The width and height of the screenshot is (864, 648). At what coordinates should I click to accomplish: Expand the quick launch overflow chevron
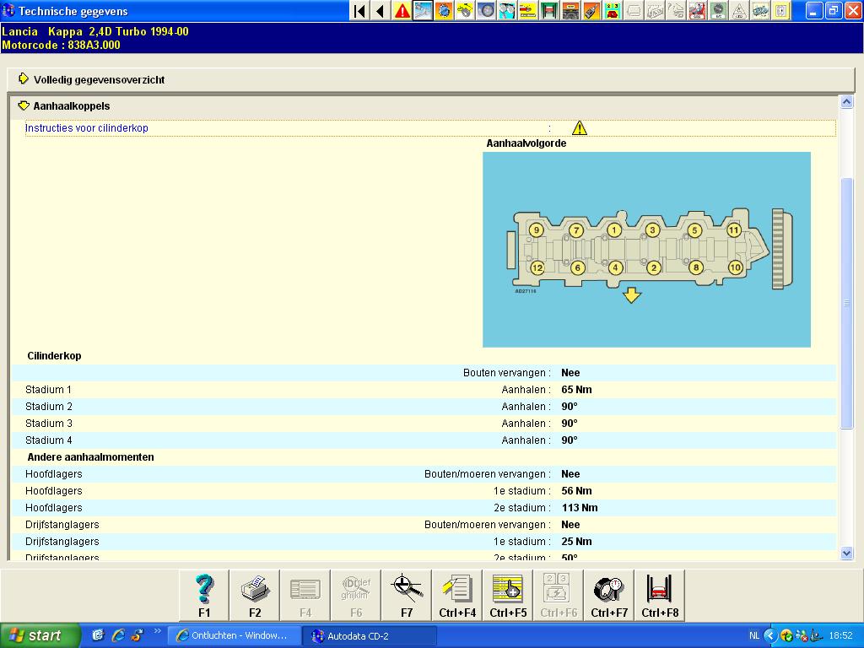[x=158, y=631]
